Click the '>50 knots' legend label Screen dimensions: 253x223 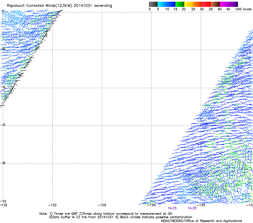243,9
